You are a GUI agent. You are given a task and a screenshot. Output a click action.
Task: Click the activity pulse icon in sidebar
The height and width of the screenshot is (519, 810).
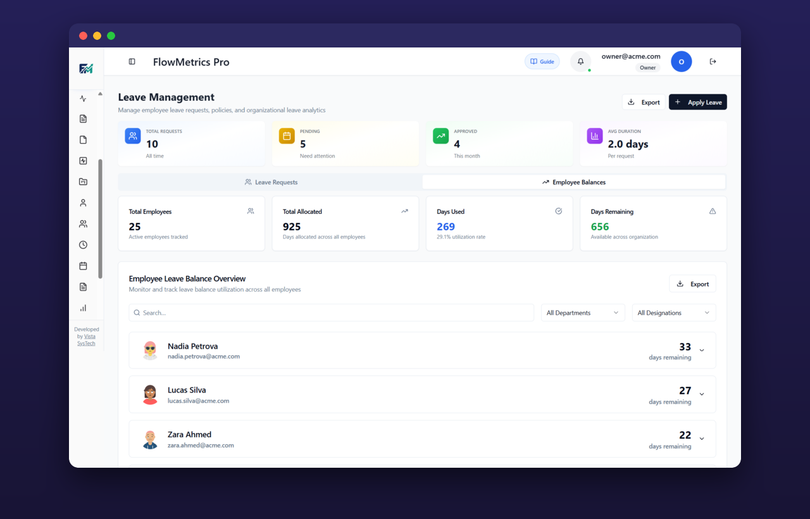click(83, 99)
